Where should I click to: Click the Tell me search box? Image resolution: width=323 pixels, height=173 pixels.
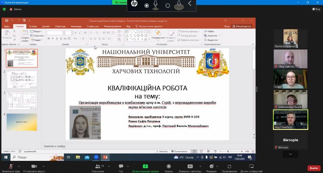(149, 26)
